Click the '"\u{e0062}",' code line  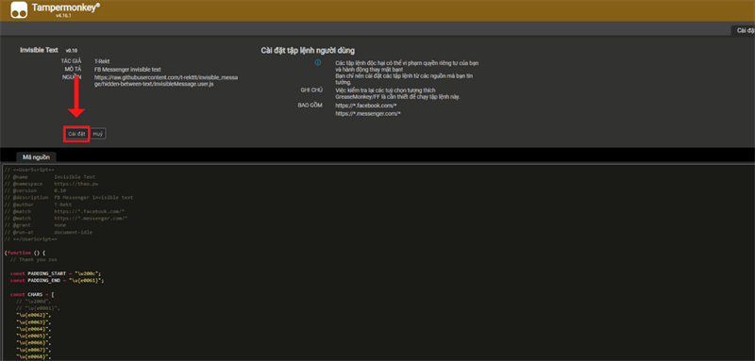(x=34, y=315)
